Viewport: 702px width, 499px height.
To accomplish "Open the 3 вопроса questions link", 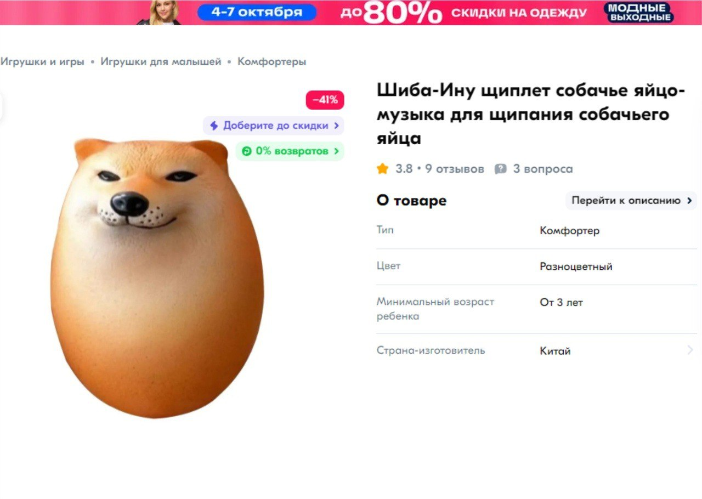I will 542,169.
